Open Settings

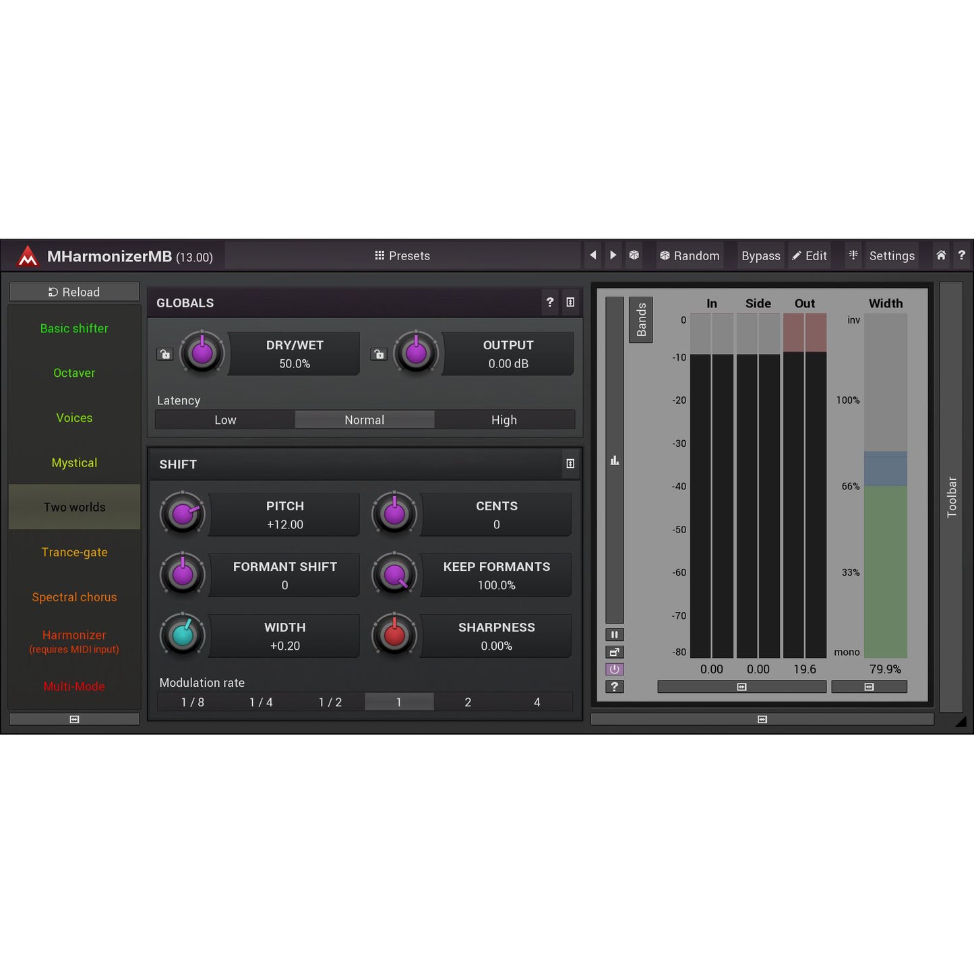[x=891, y=255]
